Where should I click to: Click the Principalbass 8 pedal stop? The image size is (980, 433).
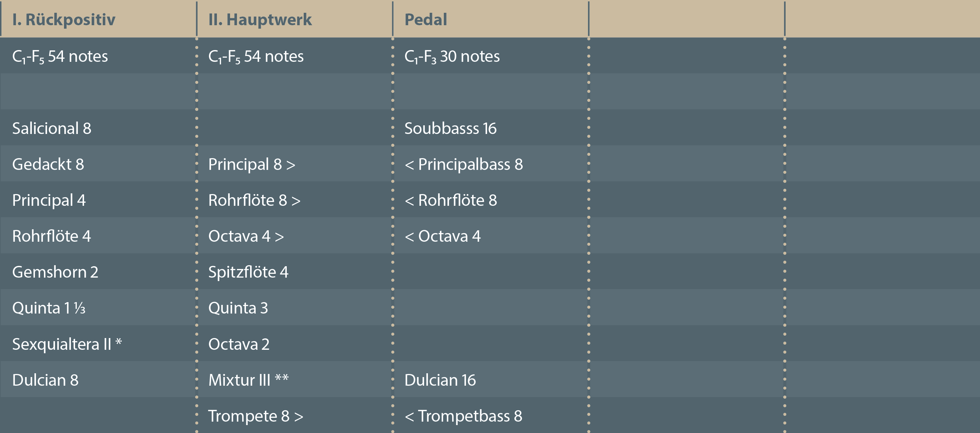coord(464,164)
